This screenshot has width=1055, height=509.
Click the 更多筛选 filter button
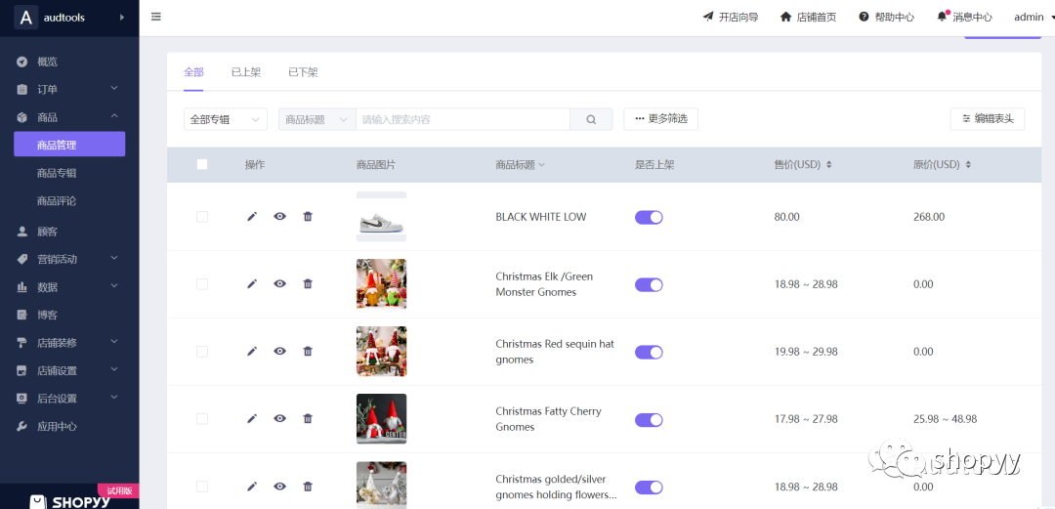coord(660,119)
